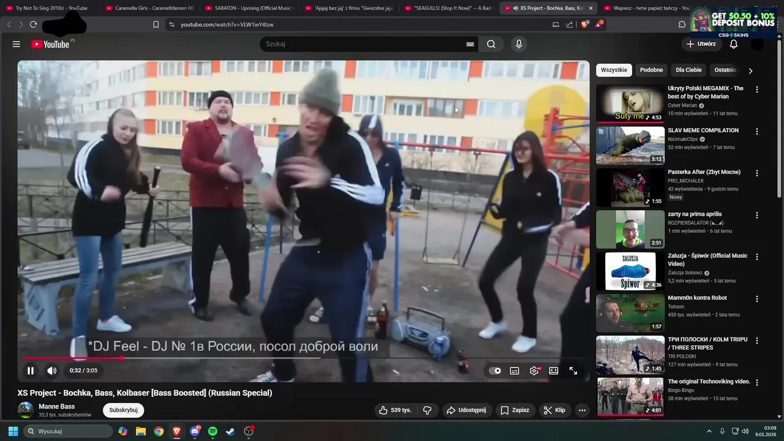Mute the video player volume
This screenshot has width=784, height=441.
[52, 371]
